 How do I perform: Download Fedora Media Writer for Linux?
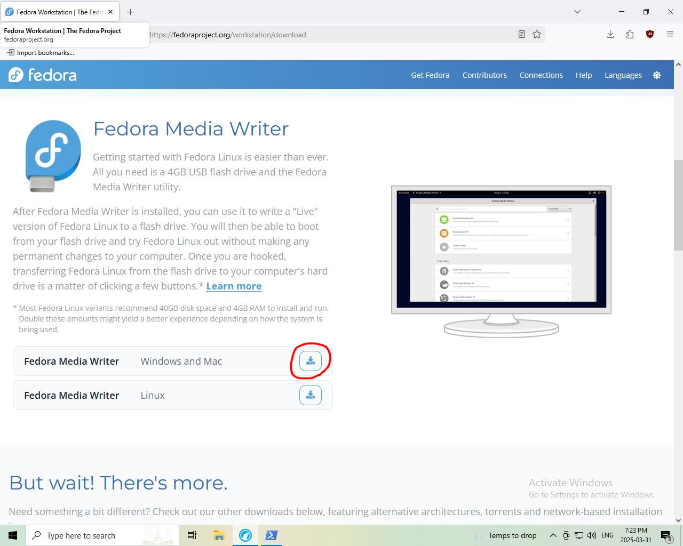coord(310,395)
